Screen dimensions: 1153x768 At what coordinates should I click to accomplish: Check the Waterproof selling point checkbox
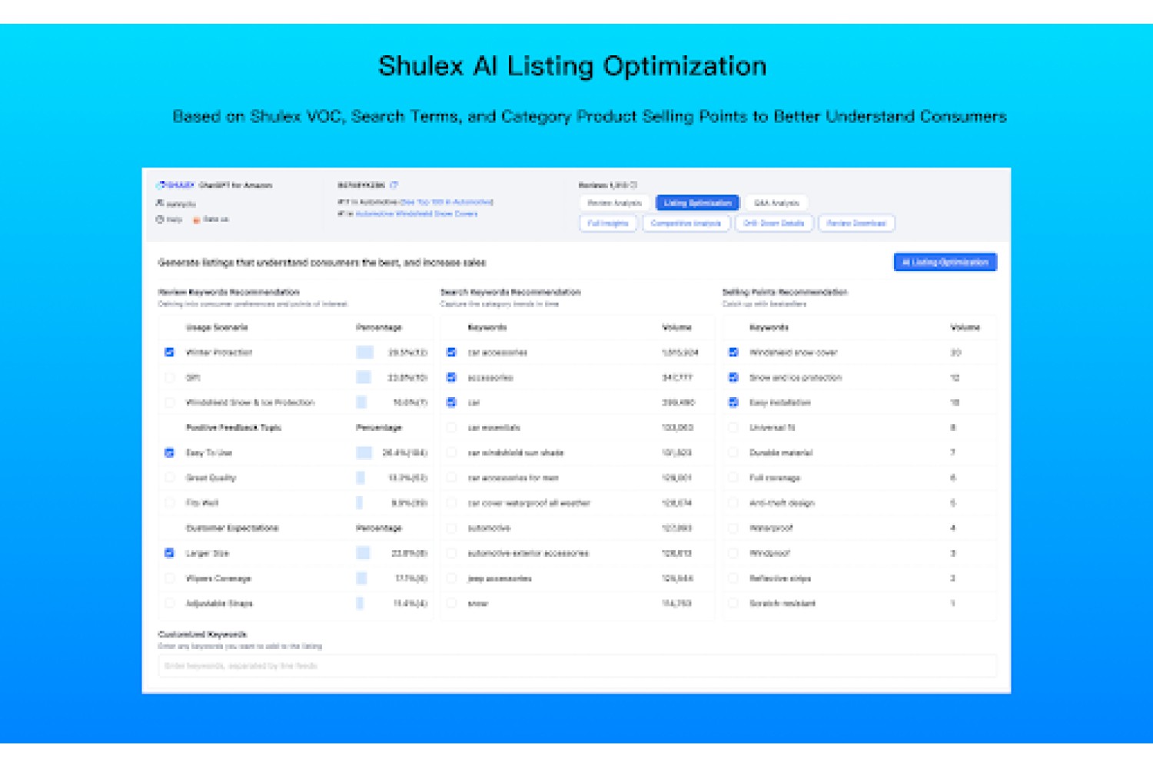pos(733,528)
